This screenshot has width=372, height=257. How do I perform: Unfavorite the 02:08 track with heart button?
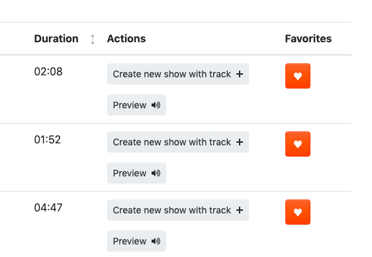[x=298, y=76]
